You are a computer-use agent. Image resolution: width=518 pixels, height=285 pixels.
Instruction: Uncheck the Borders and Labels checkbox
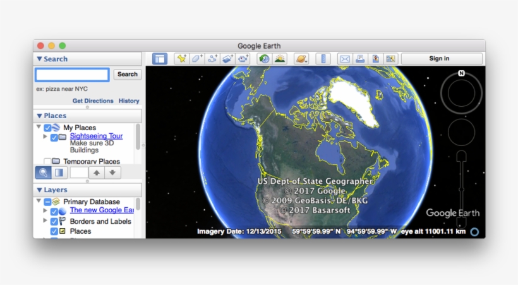[x=54, y=221]
